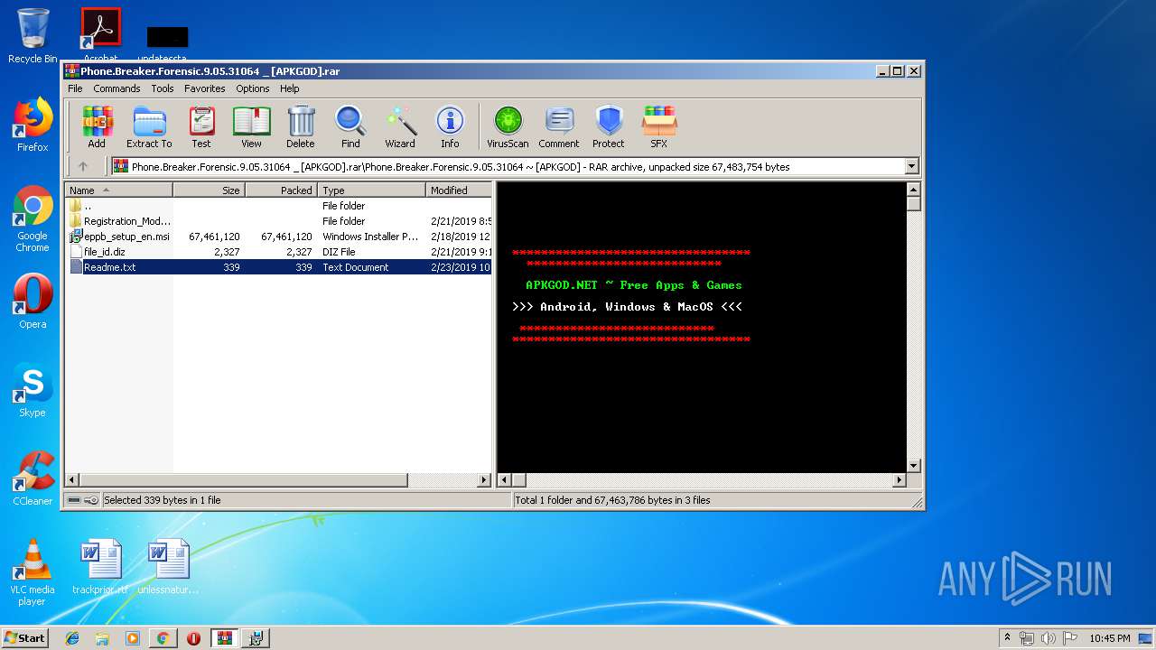Open VLC media player desktop shortcut
The height and width of the screenshot is (650, 1156).
click(33, 572)
